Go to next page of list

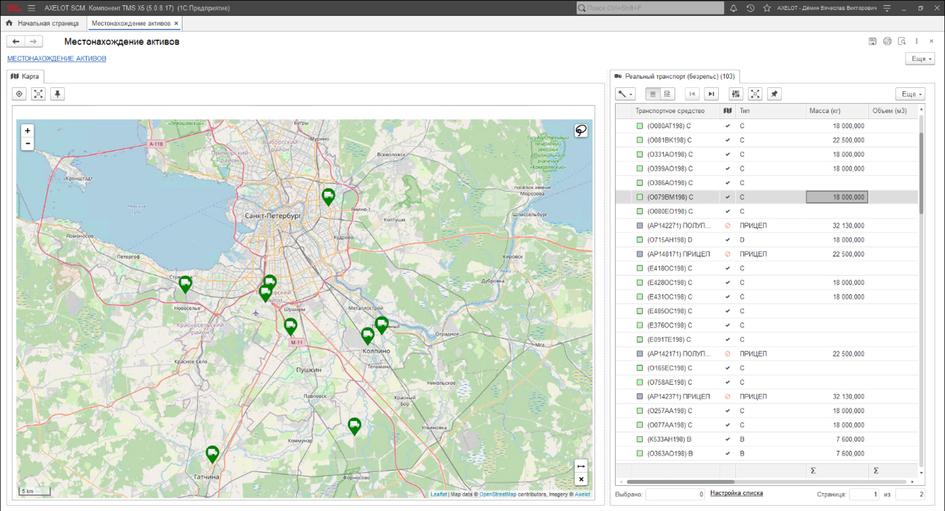(x=711, y=94)
